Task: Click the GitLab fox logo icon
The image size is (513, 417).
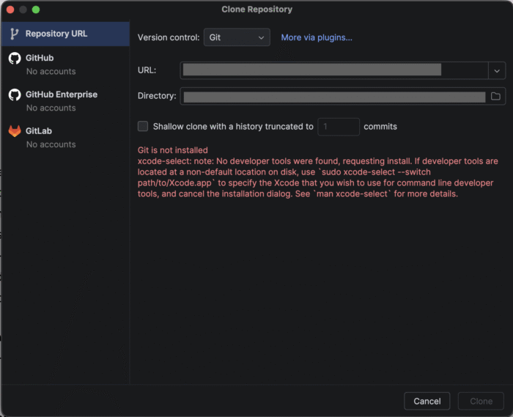Action: 15,131
